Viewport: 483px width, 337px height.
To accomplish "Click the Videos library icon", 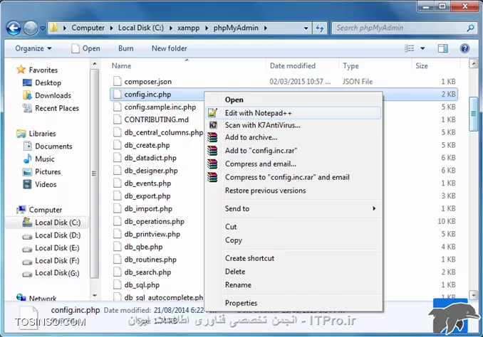I will [x=27, y=184].
